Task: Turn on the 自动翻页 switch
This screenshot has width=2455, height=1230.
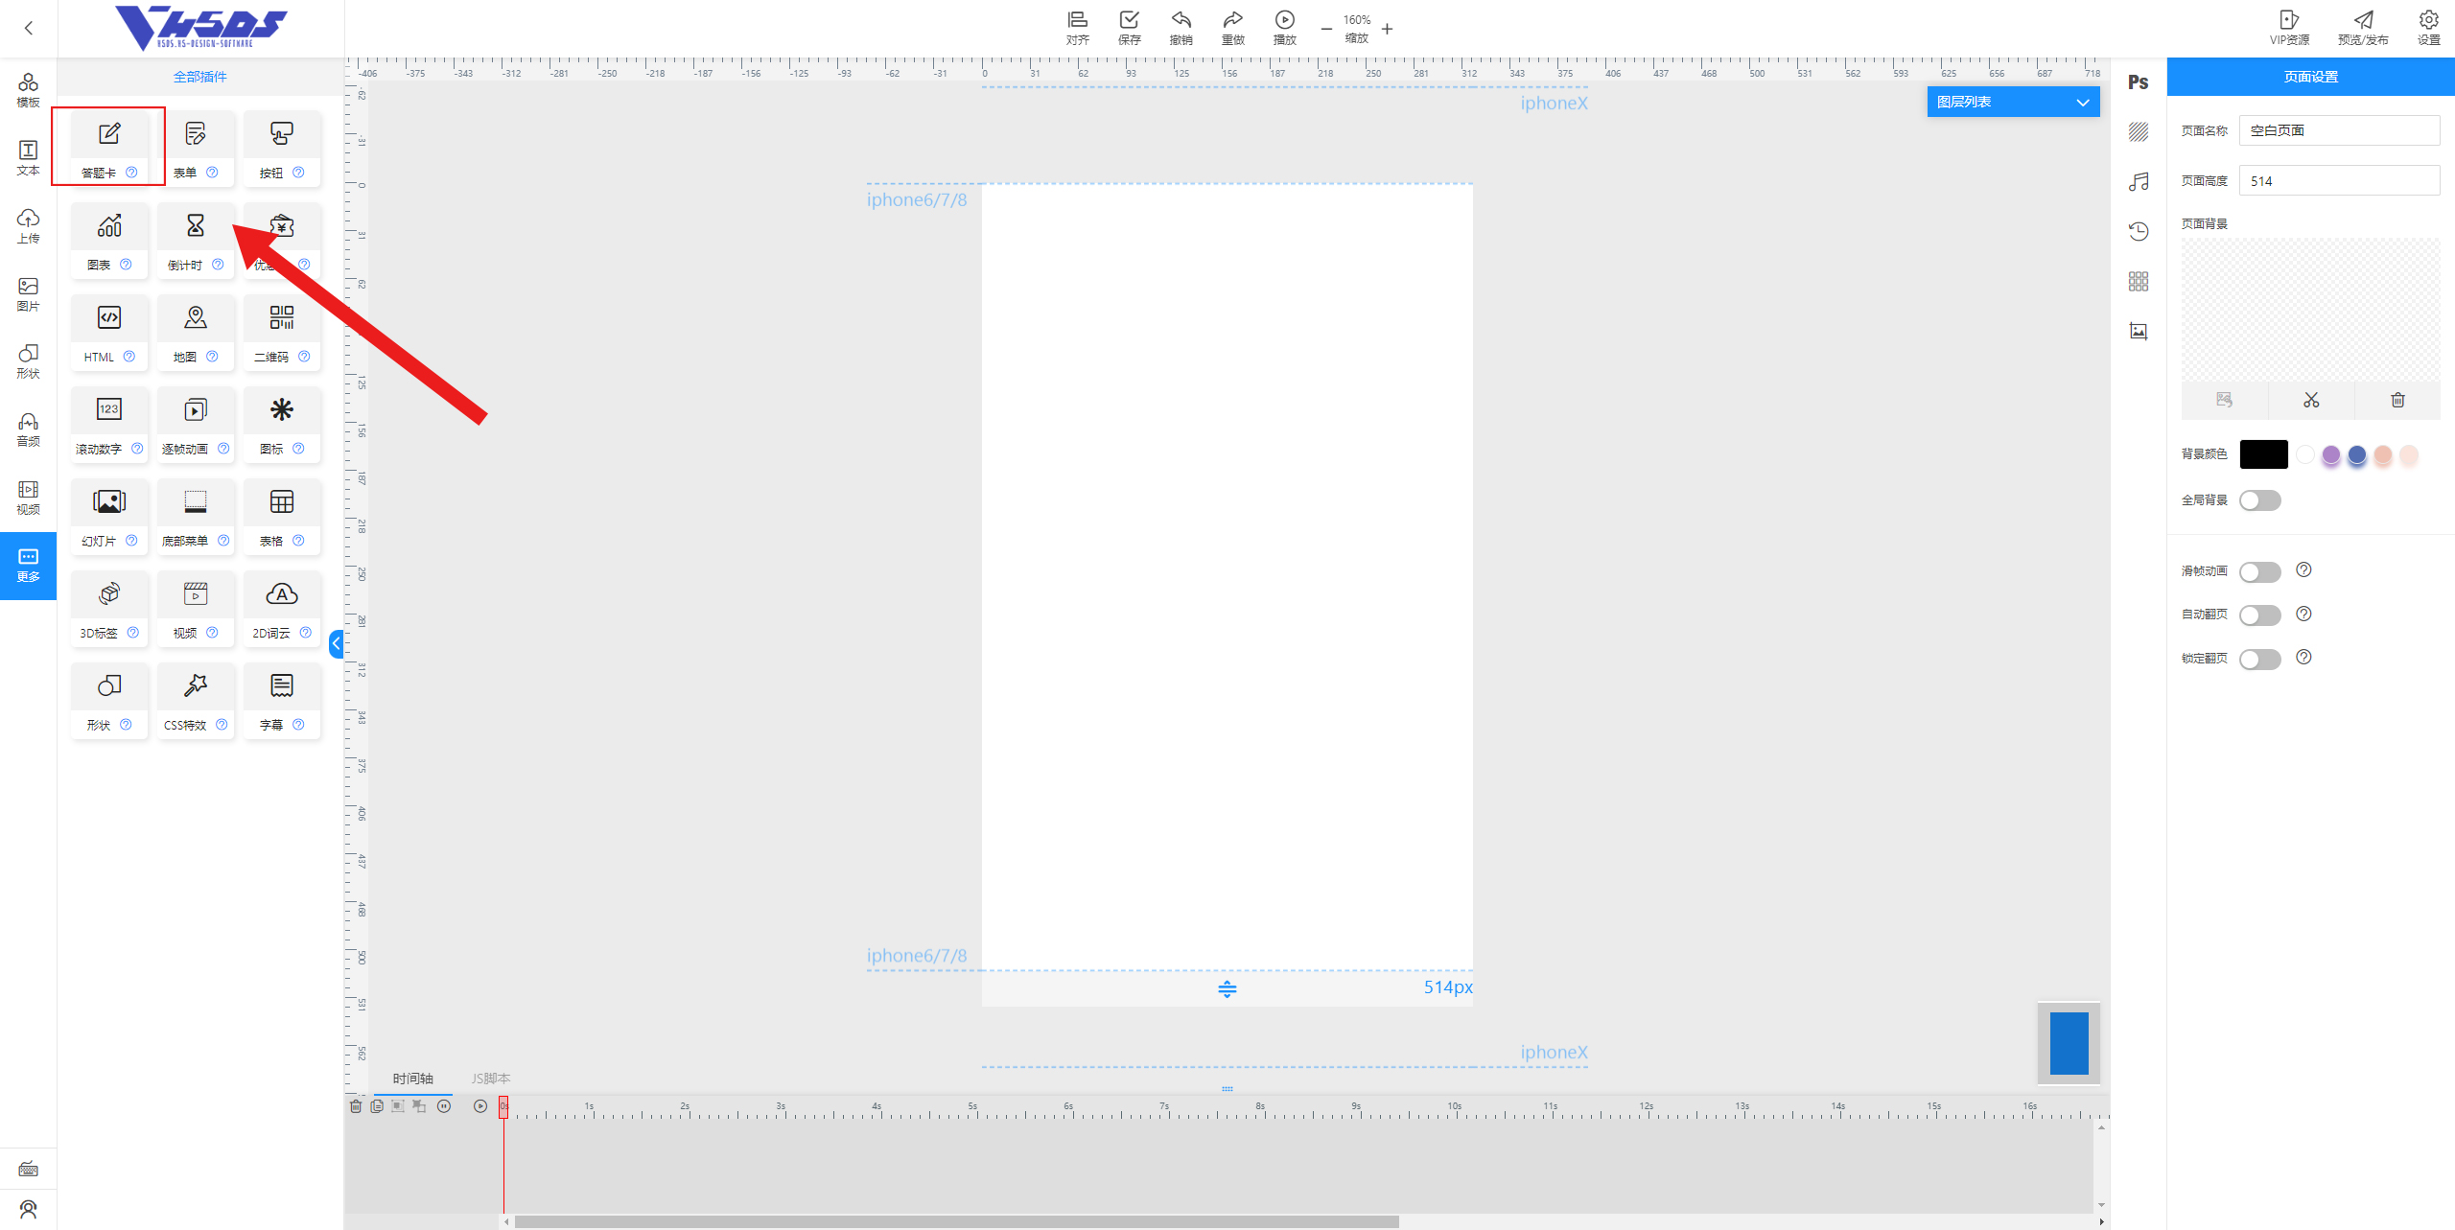Action: point(2259,615)
